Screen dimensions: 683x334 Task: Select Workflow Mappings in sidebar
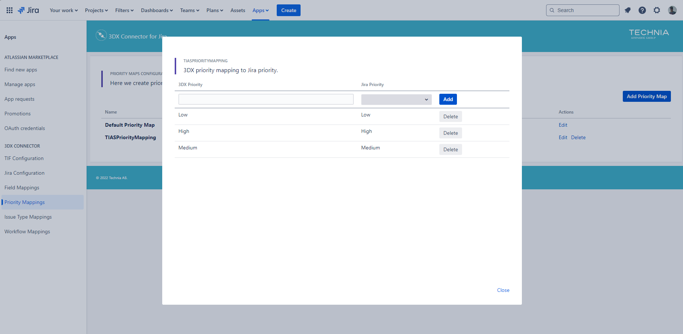27,231
